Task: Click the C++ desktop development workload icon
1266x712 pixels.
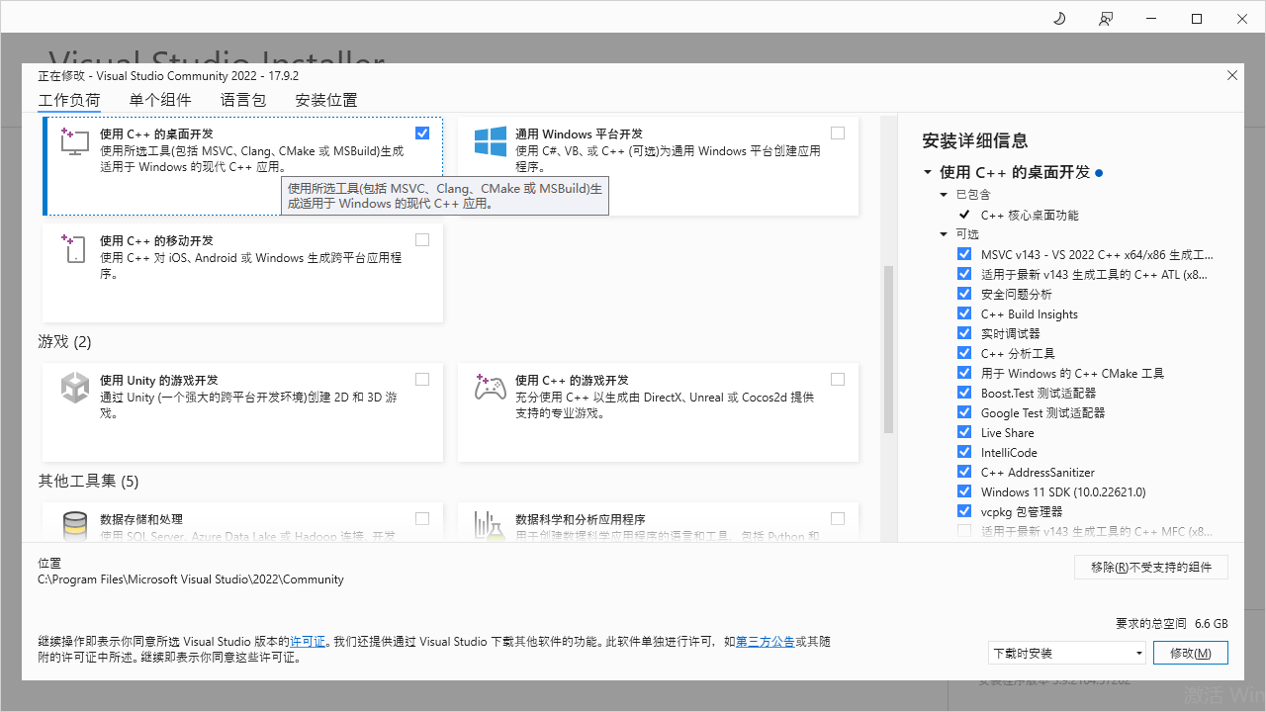Action: coord(74,140)
